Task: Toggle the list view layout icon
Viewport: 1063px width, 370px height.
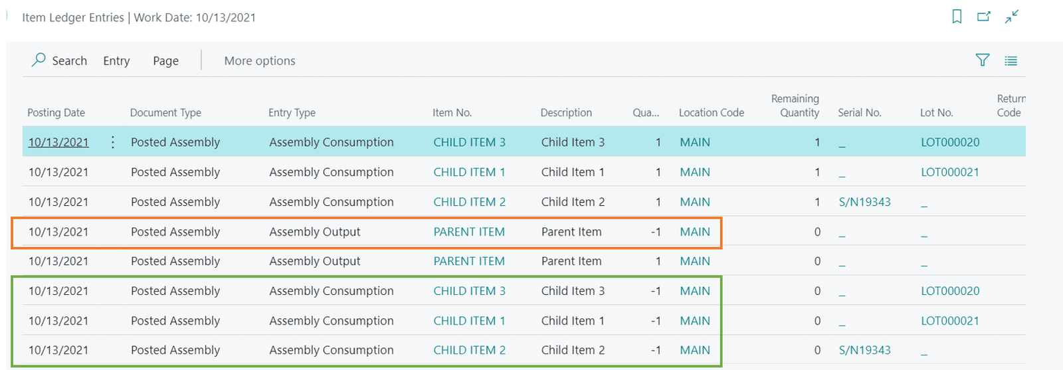Action: point(1011,60)
